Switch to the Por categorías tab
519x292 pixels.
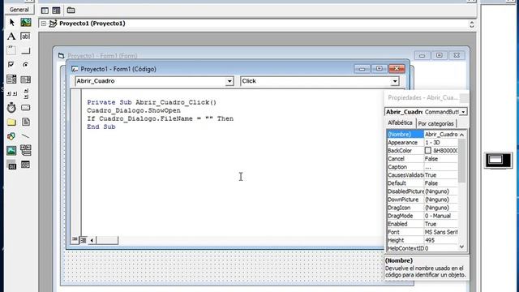pyautogui.click(x=435, y=123)
